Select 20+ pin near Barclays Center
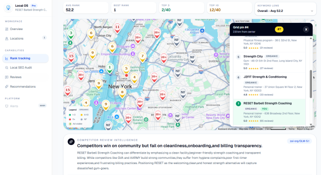 (x=140, y=103)
